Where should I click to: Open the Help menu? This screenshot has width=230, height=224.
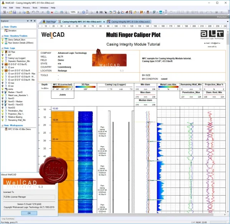53,8
